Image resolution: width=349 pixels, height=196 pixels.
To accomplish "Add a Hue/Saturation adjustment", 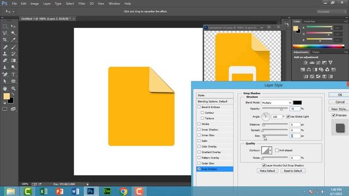I will [x=303, y=70].
